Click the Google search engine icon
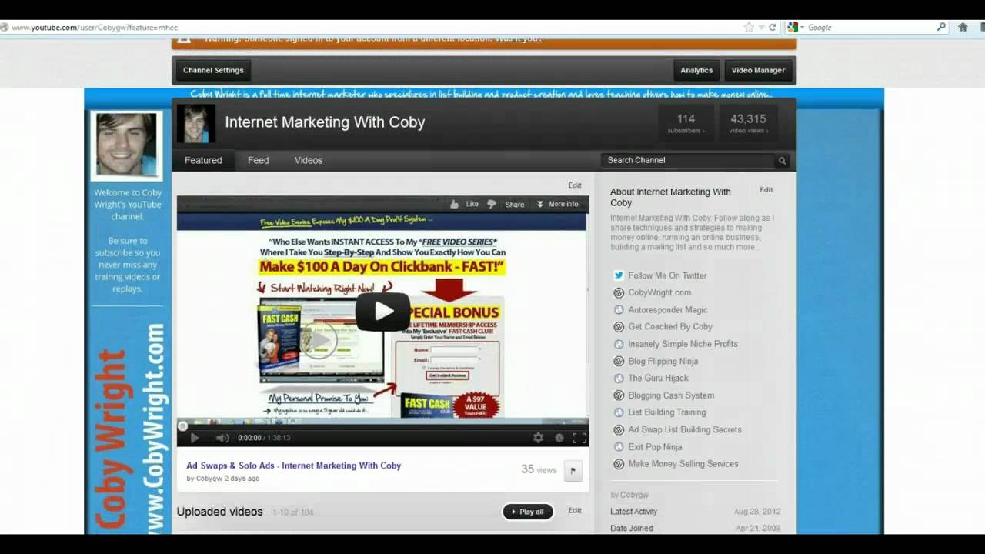Viewport: 985px width, 554px height. tap(793, 27)
